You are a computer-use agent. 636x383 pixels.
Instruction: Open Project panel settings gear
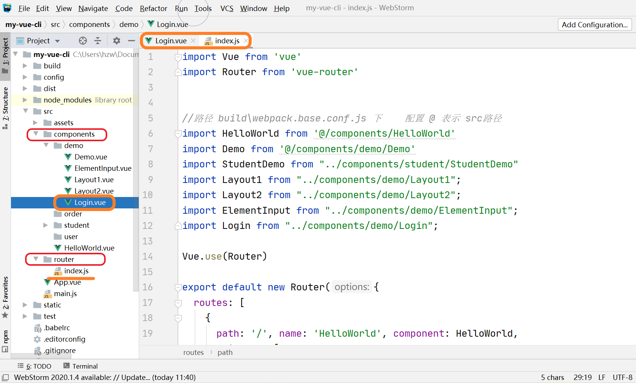[x=117, y=41]
